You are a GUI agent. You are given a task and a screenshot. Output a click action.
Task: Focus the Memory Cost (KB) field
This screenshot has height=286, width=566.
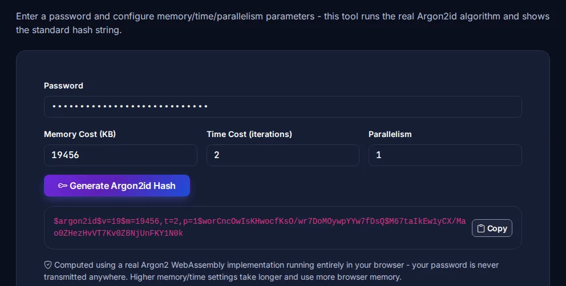[x=120, y=155]
